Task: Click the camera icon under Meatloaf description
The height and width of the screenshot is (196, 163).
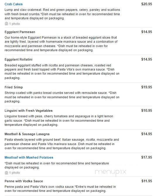Action: click(x=6, y=173)
